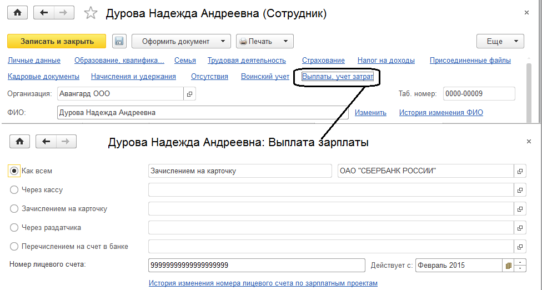Image resolution: width=542 pixels, height=290 pixels.
Task: Click Записать и закрыть button
Action: click(57, 41)
